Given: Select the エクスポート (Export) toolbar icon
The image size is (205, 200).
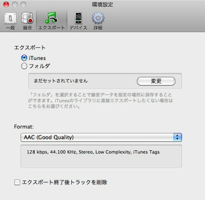Looking at the screenshot, I should coord(51,21).
